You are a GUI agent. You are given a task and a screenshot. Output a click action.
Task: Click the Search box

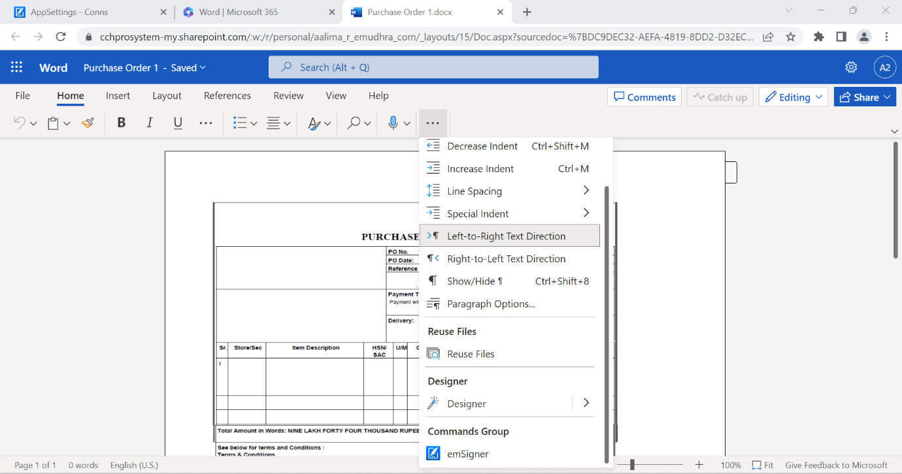pyautogui.click(x=433, y=67)
